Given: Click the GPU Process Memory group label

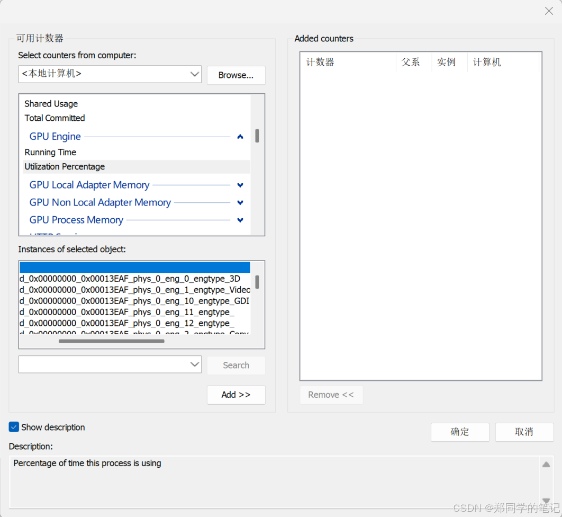Looking at the screenshot, I should point(76,220).
